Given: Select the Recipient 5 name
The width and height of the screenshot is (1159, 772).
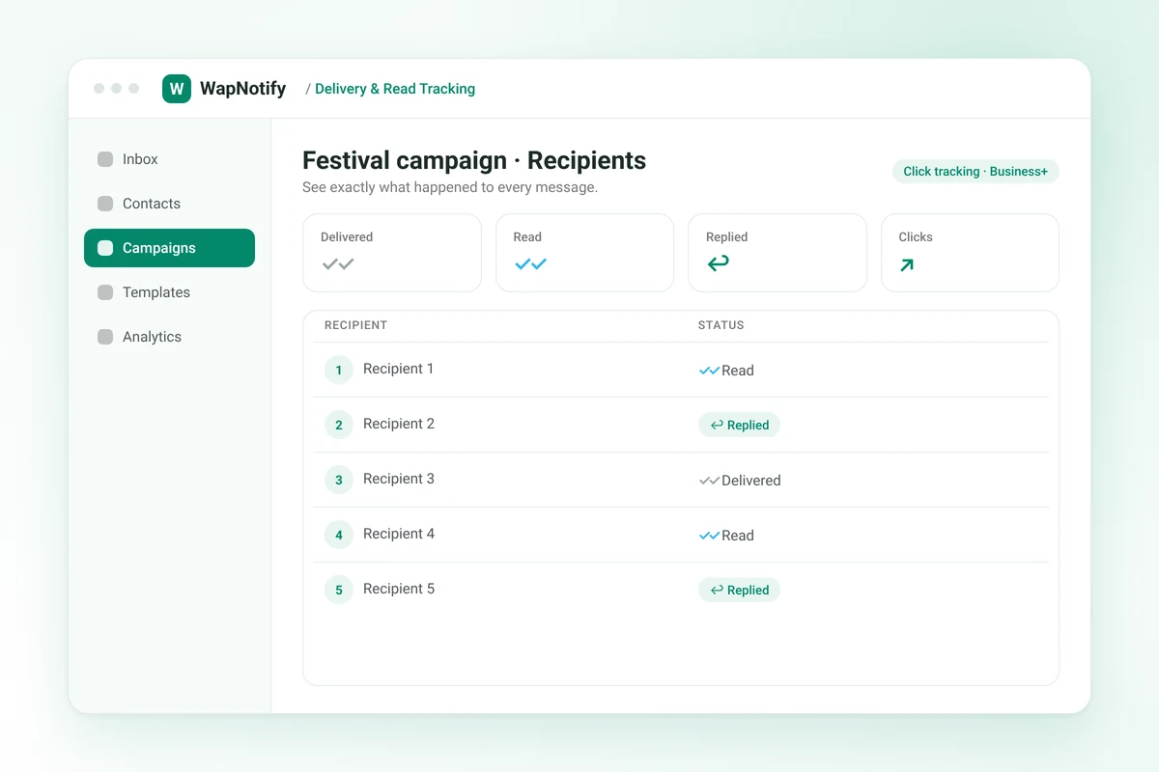Looking at the screenshot, I should 399,589.
